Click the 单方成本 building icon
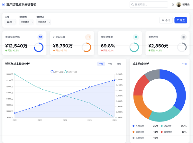Viewport: 193px width, 143px height. point(184,37)
